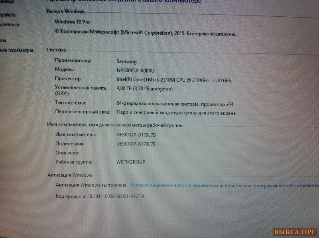Click the Intel Core i3-2310M processor value

pos(174,80)
